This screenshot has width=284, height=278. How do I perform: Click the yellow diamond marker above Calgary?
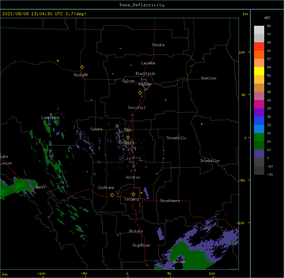pos(133,194)
